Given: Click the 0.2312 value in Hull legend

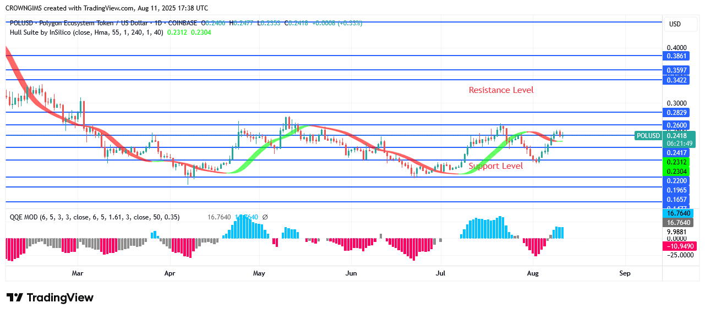Looking at the screenshot, I should 177,32.
